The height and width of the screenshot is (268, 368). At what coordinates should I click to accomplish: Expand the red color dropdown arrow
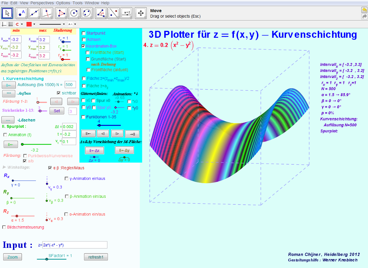34,24
